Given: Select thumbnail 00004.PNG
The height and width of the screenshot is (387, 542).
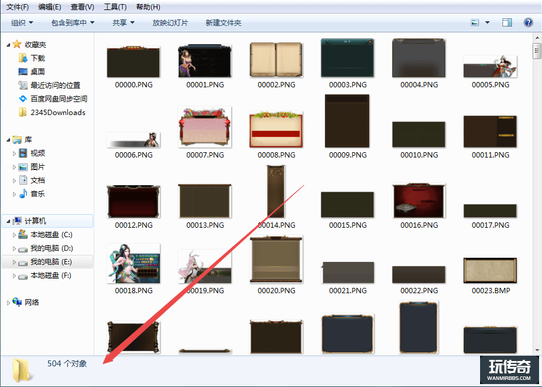Looking at the screenshot, I should click(x=419, y=58).
